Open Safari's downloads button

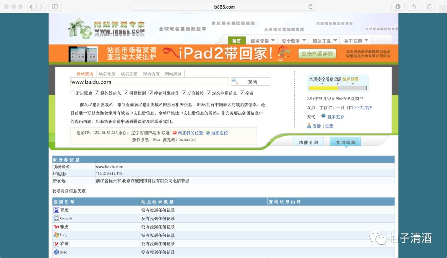[398, 7]
